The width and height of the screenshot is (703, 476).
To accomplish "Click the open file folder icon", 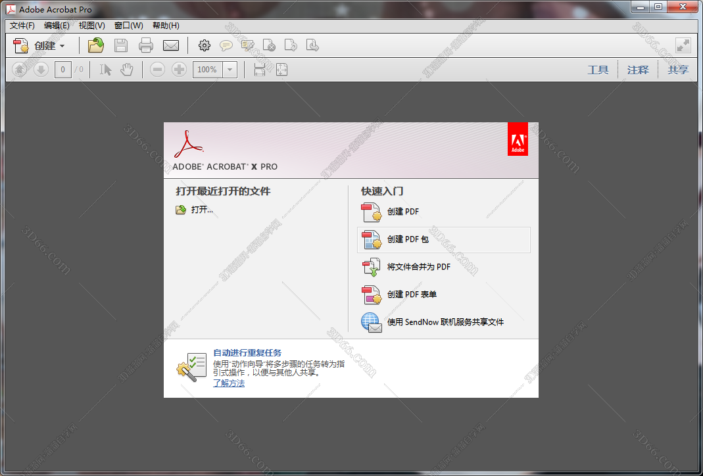I will 96,45.
